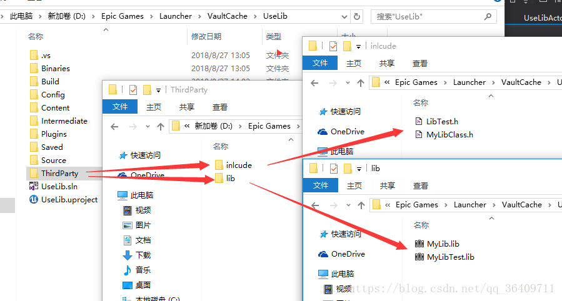Image resolution: width=562 pixels, height=301 pixels.
Task: Open OneDrive in lib window sidebar
Action: pos(342,254)
